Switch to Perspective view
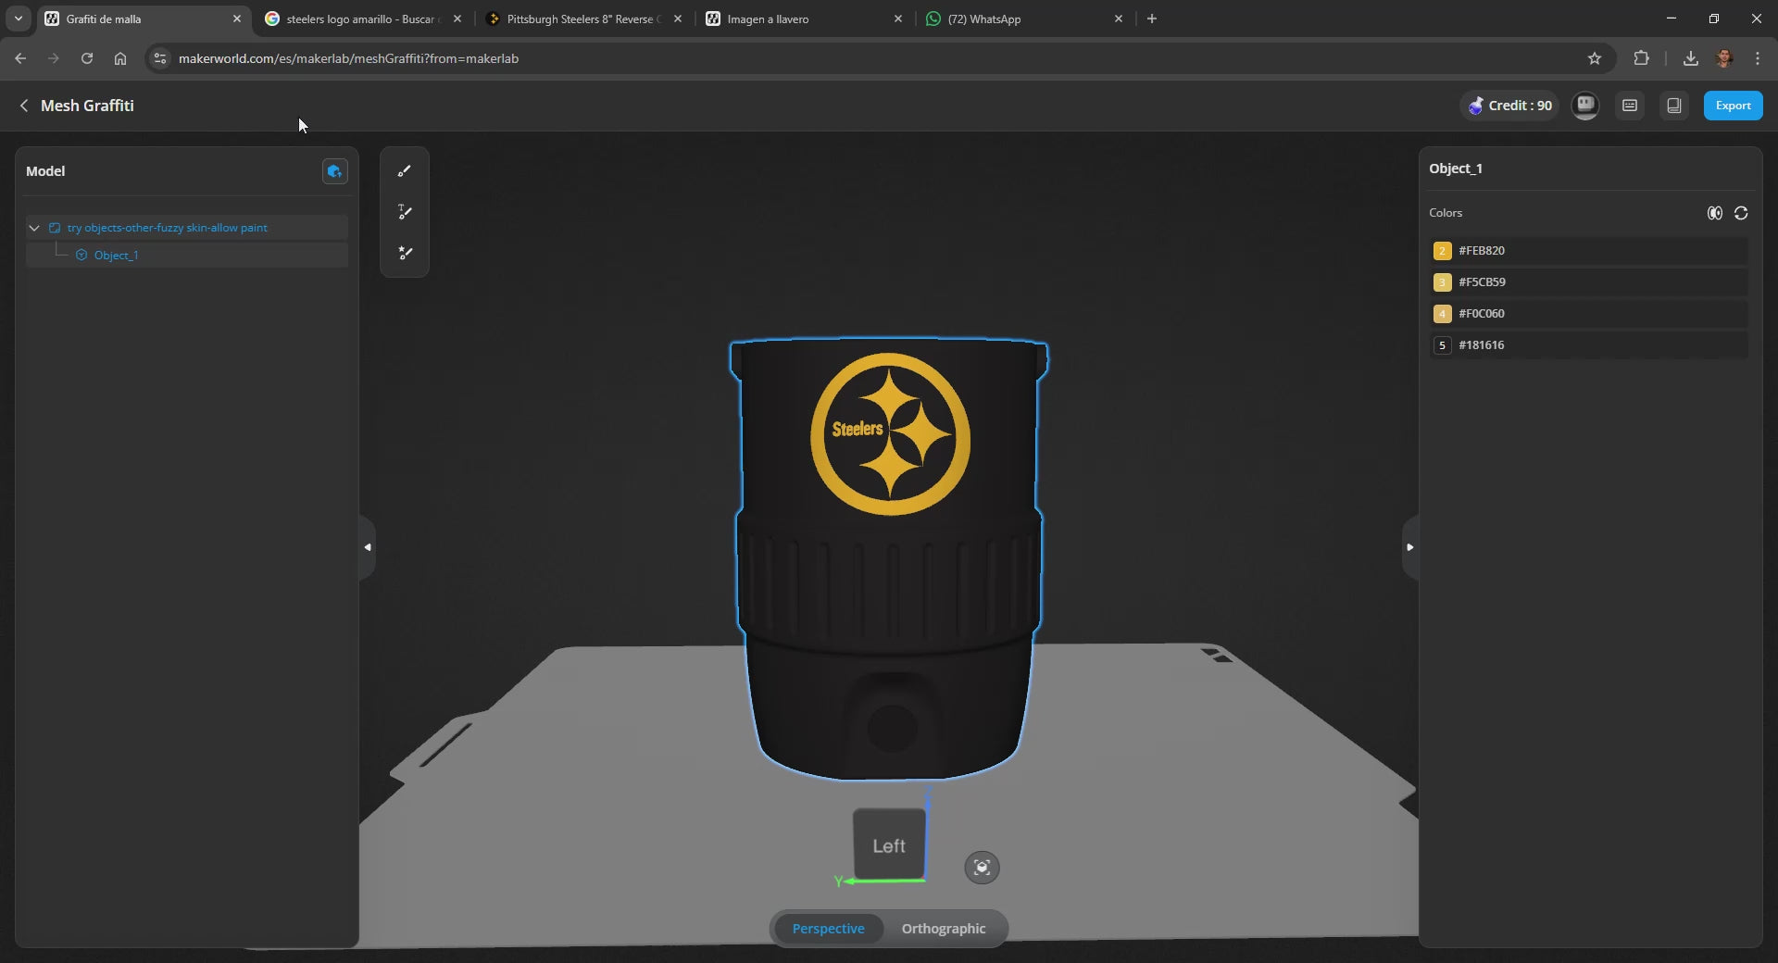 coord(828,929)
